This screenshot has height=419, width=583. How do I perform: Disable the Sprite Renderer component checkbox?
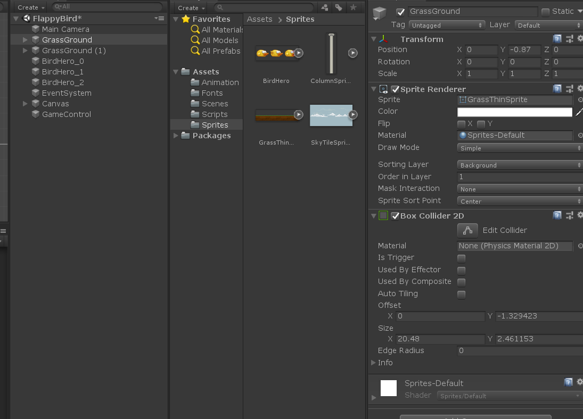395,88
